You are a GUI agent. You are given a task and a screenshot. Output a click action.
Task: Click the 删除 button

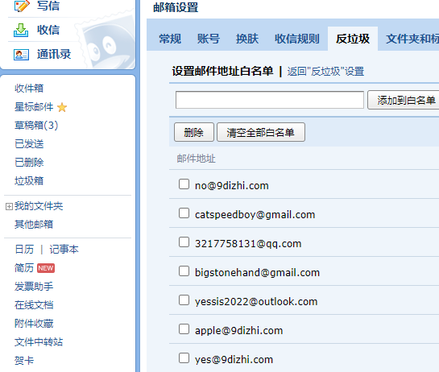[x=194, y=132]
